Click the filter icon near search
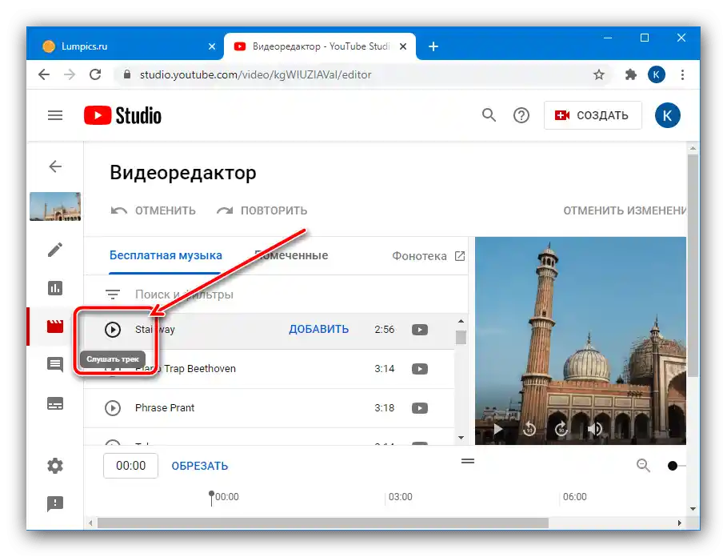Viewport: 727px width, 557px height. pyautogui.click(x=113, y=295)
